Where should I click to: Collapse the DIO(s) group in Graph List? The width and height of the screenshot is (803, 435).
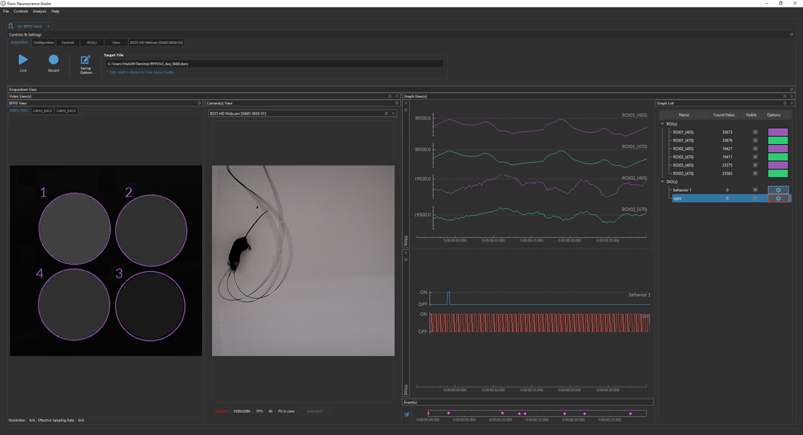pyautogui.click(x=663, y=181)
